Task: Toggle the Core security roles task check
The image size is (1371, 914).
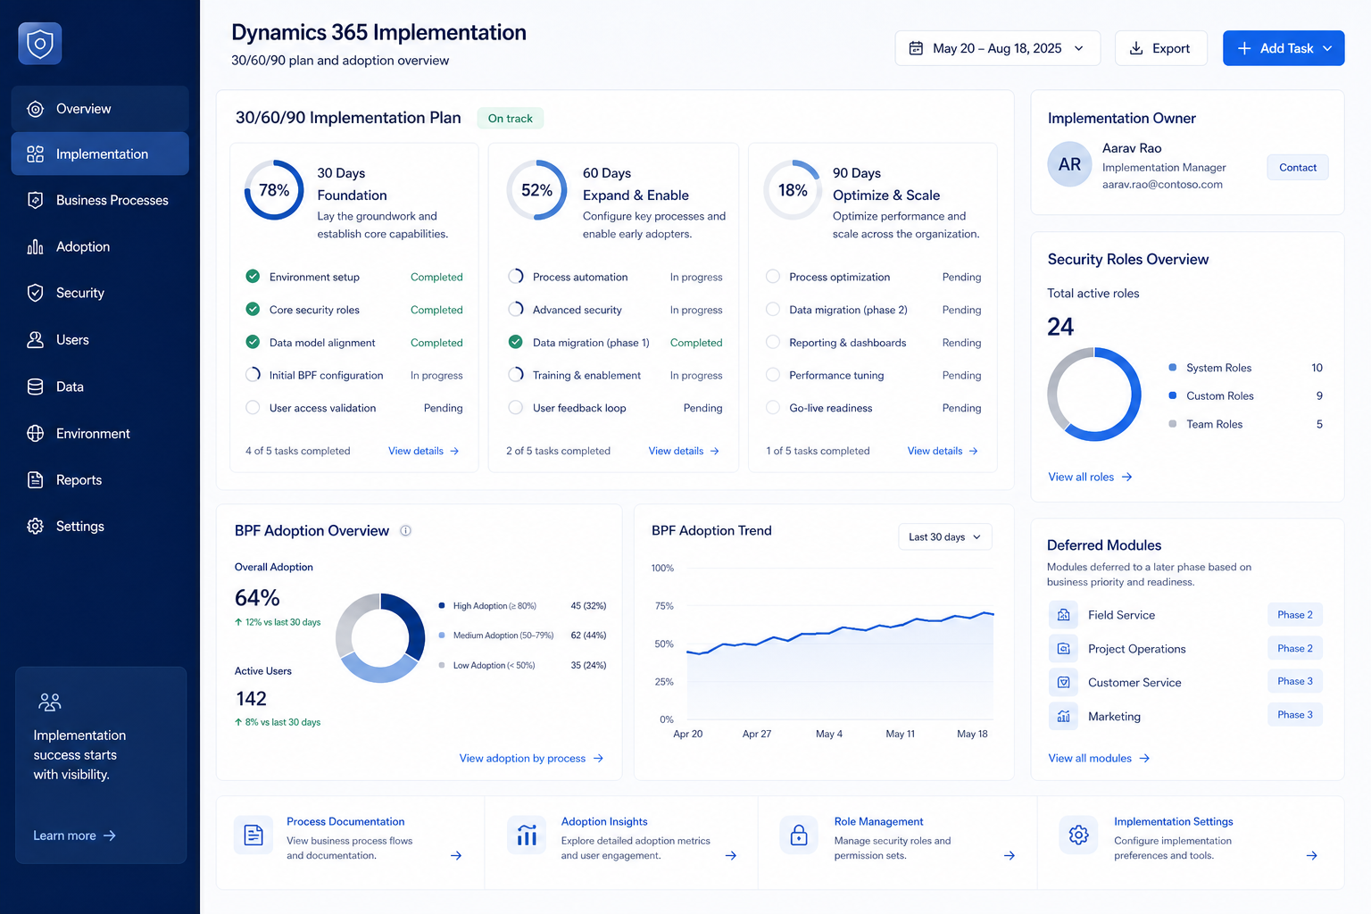Action: click(253, 310)
